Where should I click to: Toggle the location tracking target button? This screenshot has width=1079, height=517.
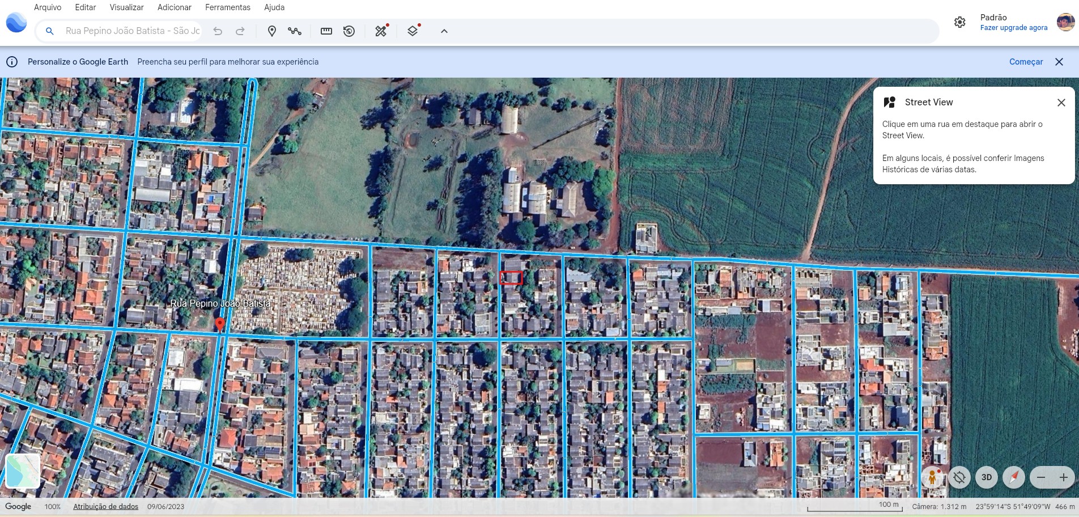click(x=959, y=477)
